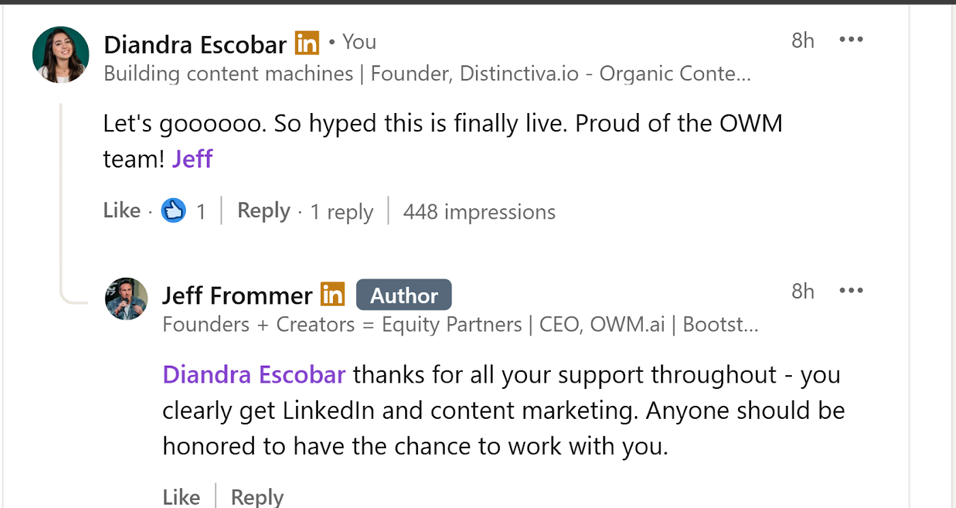Reply to Diandra Escobar's comment
This screenshot has height=508, width=956.
264,210
